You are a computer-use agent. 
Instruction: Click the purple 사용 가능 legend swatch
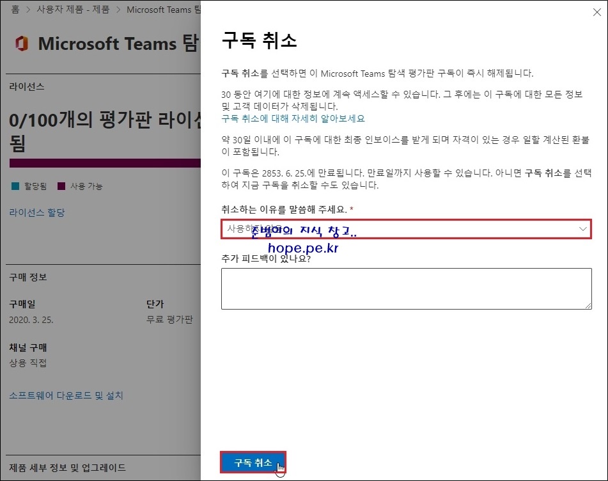click(x=61, y=186)
